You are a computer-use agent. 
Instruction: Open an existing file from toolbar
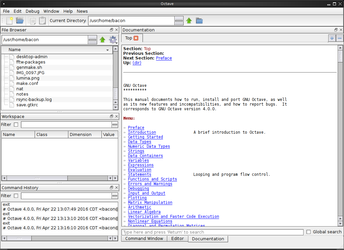tap(20, 21)
